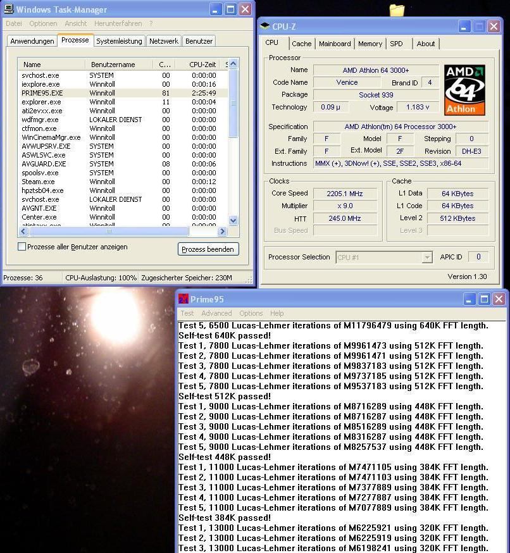Open the ? help menu in Task-Manager
The height and width of the screenshot is (553, 510).
point(151,23)
